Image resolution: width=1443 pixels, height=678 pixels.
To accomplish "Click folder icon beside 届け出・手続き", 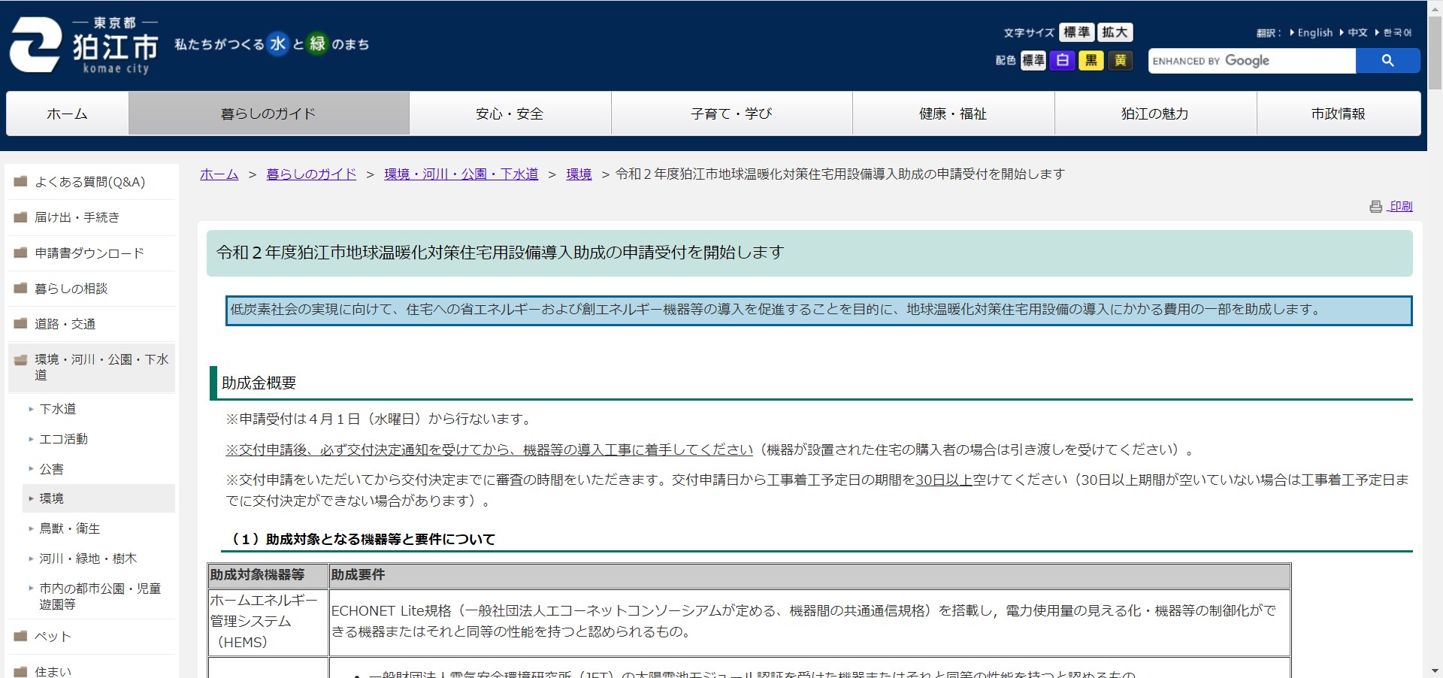I will coord(20,217).
